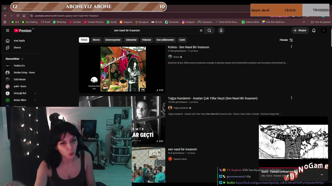This screenshot has width=332, height=186.
Task: Select the İzlenmeyenler filter chip
Action: coord(113,40)
